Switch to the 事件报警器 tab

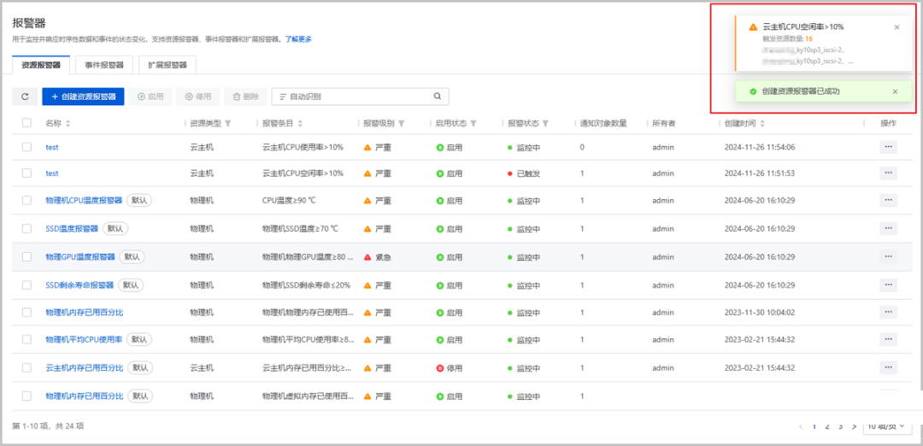104,65
